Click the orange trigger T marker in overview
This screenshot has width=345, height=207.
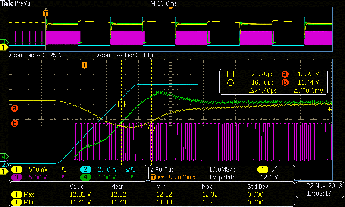46,13
